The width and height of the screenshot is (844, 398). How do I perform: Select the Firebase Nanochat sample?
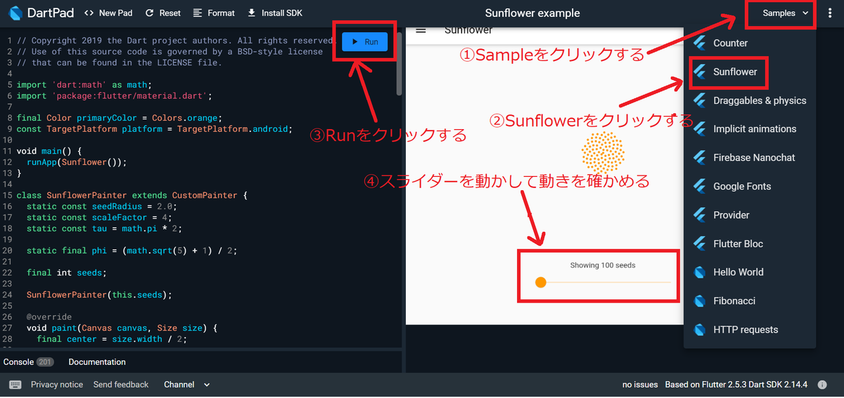[750, 158]
